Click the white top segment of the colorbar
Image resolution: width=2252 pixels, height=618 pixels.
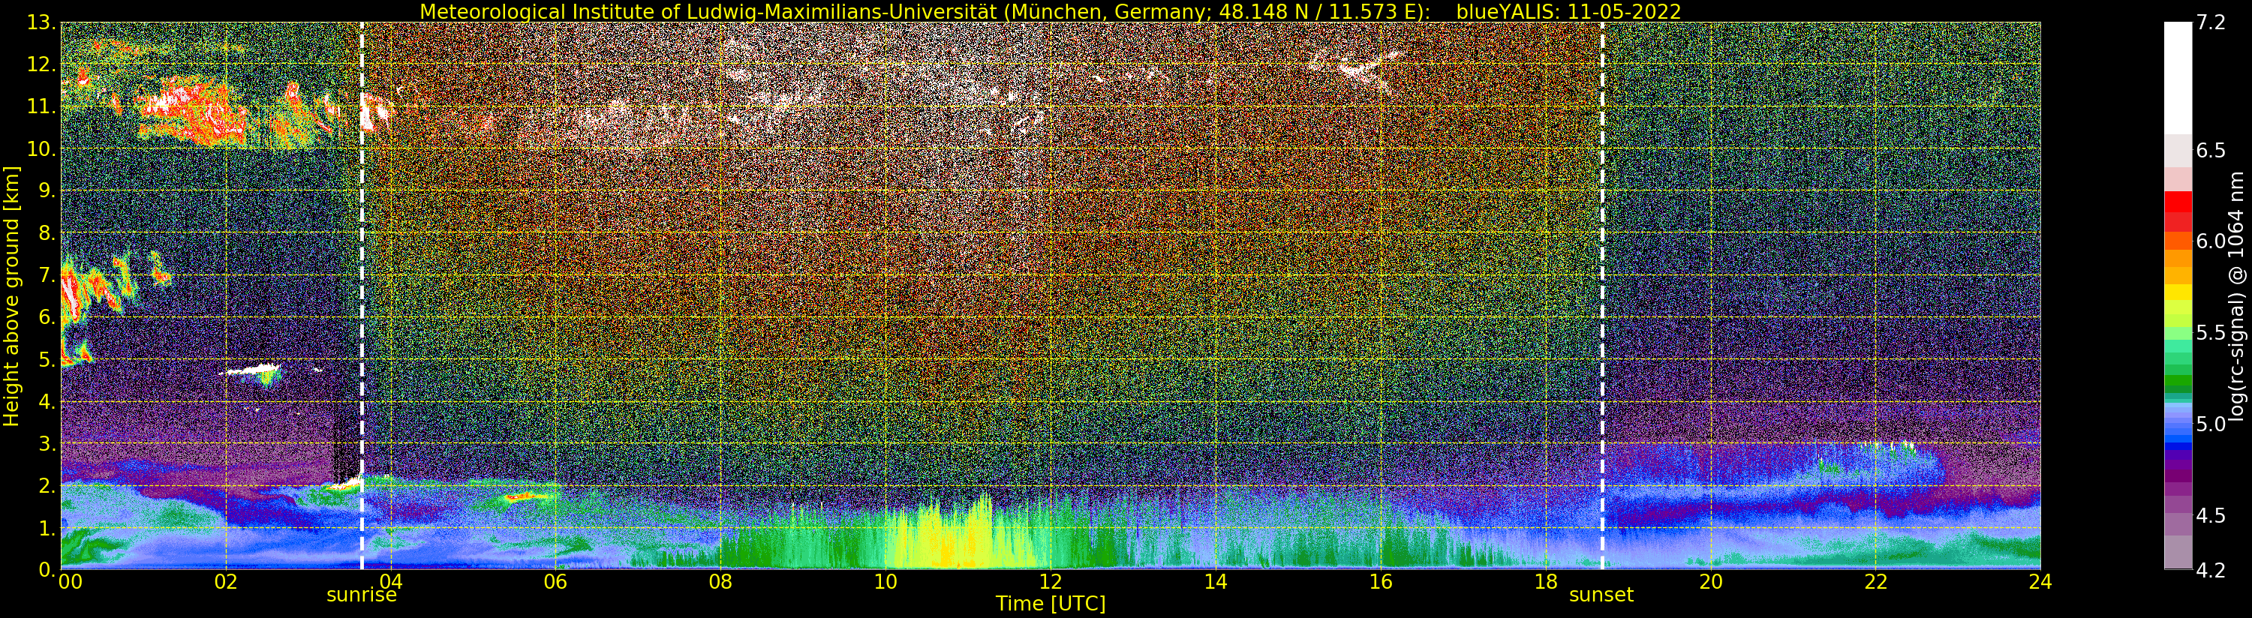[x=2178, y=79]
